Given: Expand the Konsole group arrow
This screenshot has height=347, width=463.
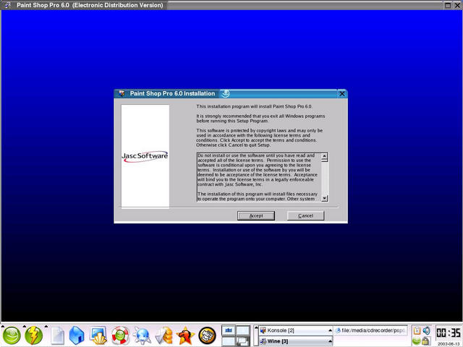Looking at the screenshot, I should 330,330.
